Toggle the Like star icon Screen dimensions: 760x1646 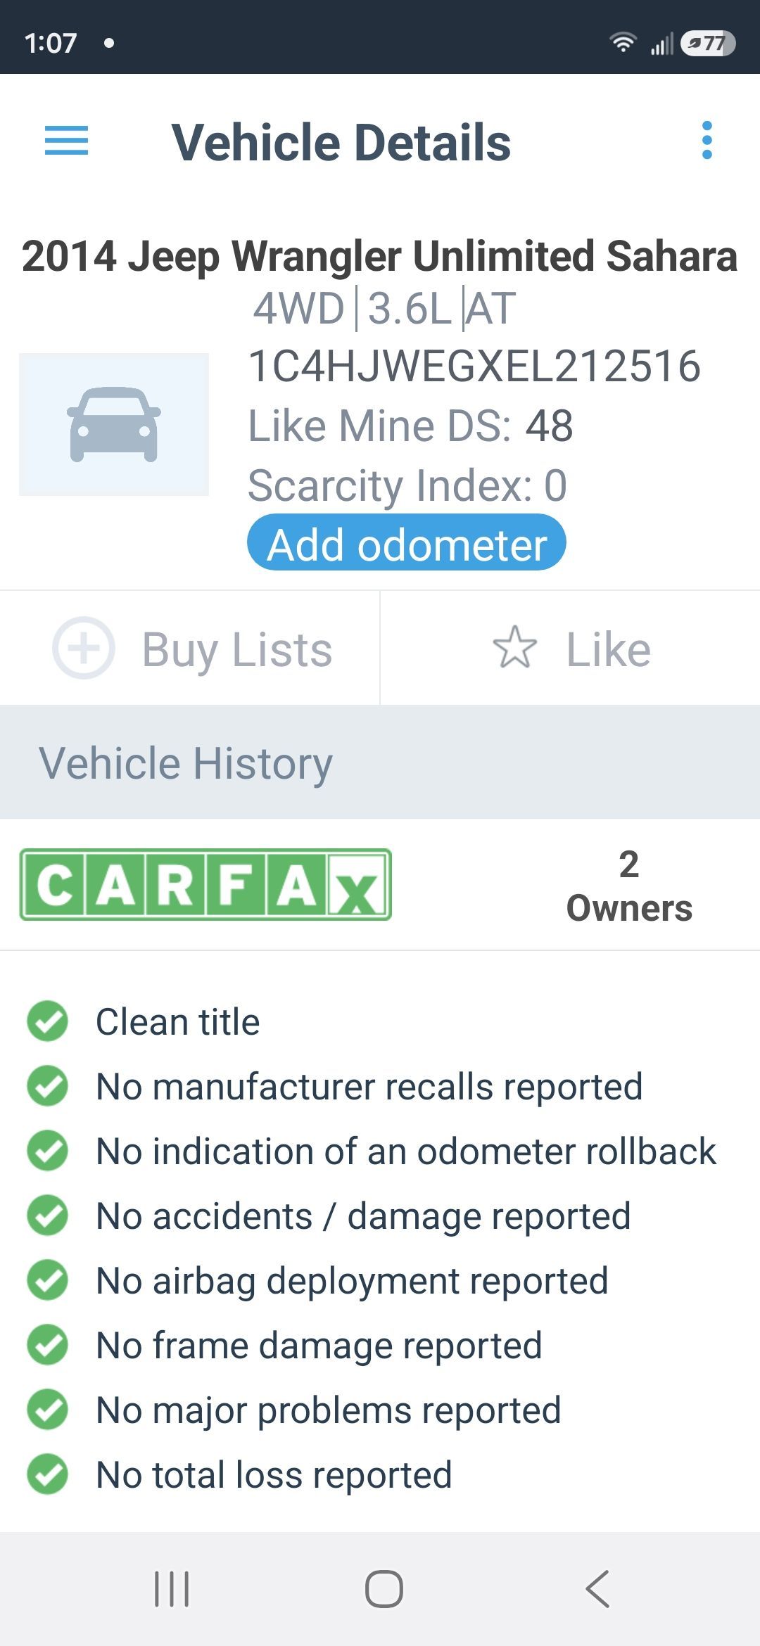coord(514,648)
